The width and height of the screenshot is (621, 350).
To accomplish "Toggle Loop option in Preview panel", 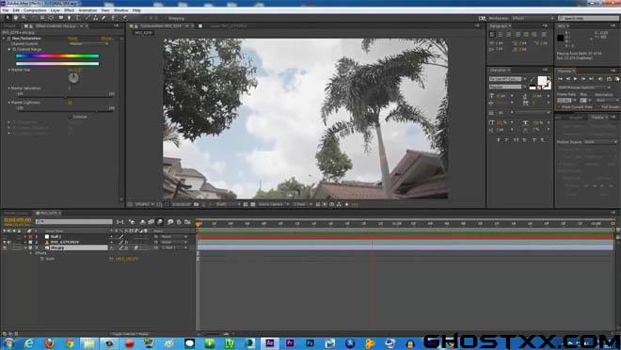I will (x=609, y=79).
